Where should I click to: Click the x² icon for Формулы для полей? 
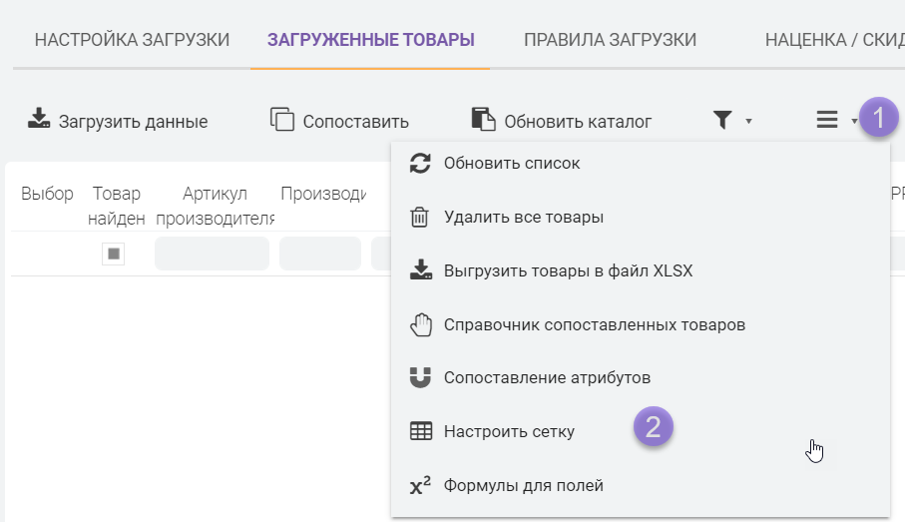421,486
